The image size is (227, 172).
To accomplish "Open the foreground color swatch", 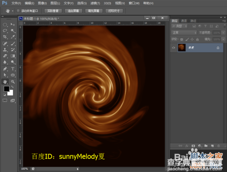I will (x=6, y=89).
